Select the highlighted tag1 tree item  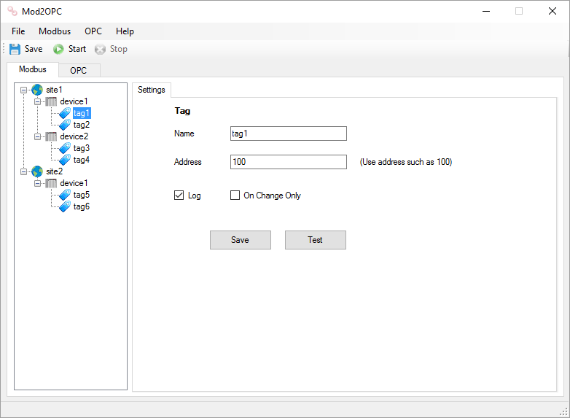[x=82, y=113]
